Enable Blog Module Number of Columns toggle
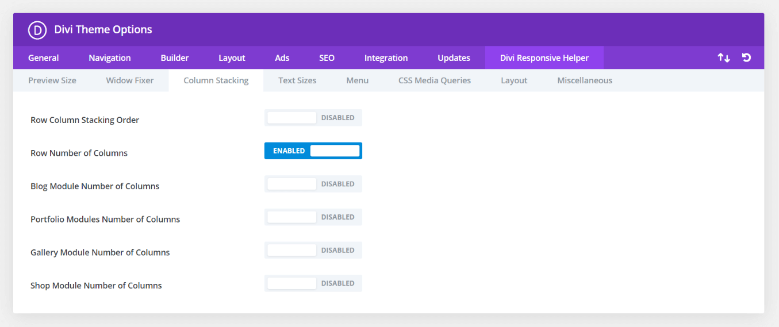779x327 pixels. coord(313,184)
